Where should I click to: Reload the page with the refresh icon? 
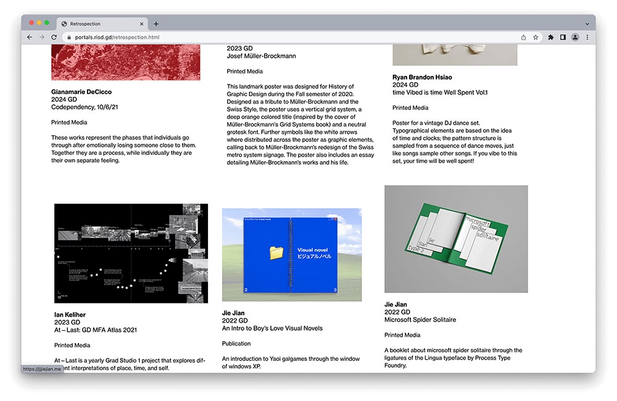(54, 37)
